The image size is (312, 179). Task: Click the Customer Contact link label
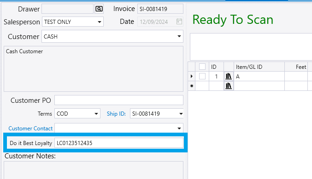pos(30,129)
